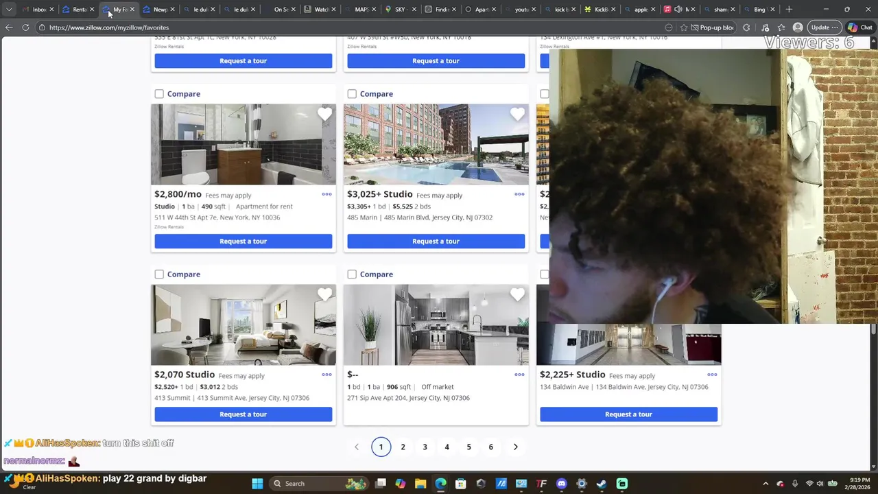This screenshot has height=494, width=878.
Task: Open 271 Sip Ave kitchen photo
Action: pos(436,325)
